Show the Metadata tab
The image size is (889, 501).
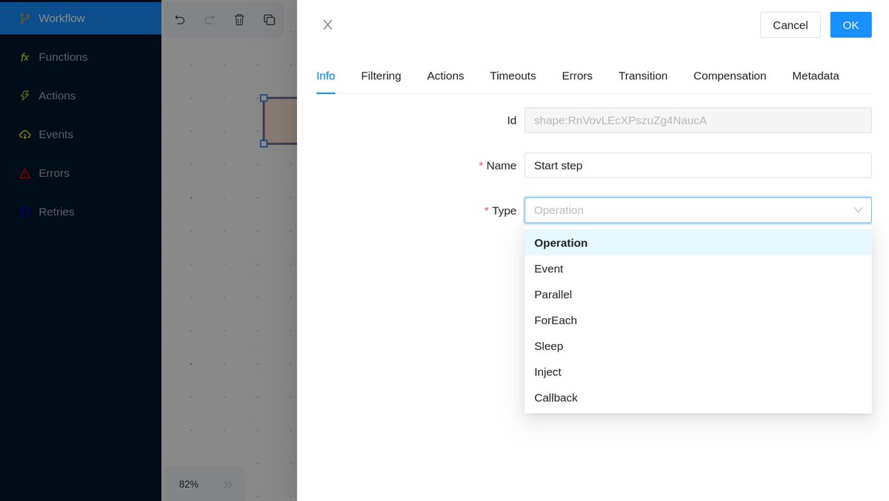pos(816,75)
